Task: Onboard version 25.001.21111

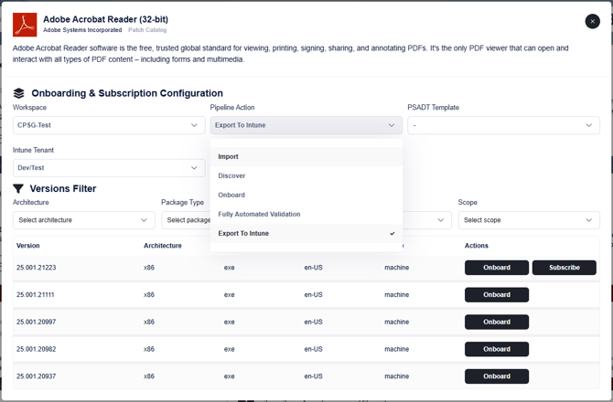Action: [497, 295]
